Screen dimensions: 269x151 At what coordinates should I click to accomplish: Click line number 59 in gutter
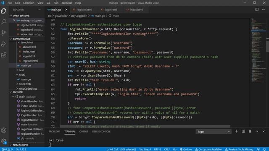pyautogui.click(x=53, y=66)
